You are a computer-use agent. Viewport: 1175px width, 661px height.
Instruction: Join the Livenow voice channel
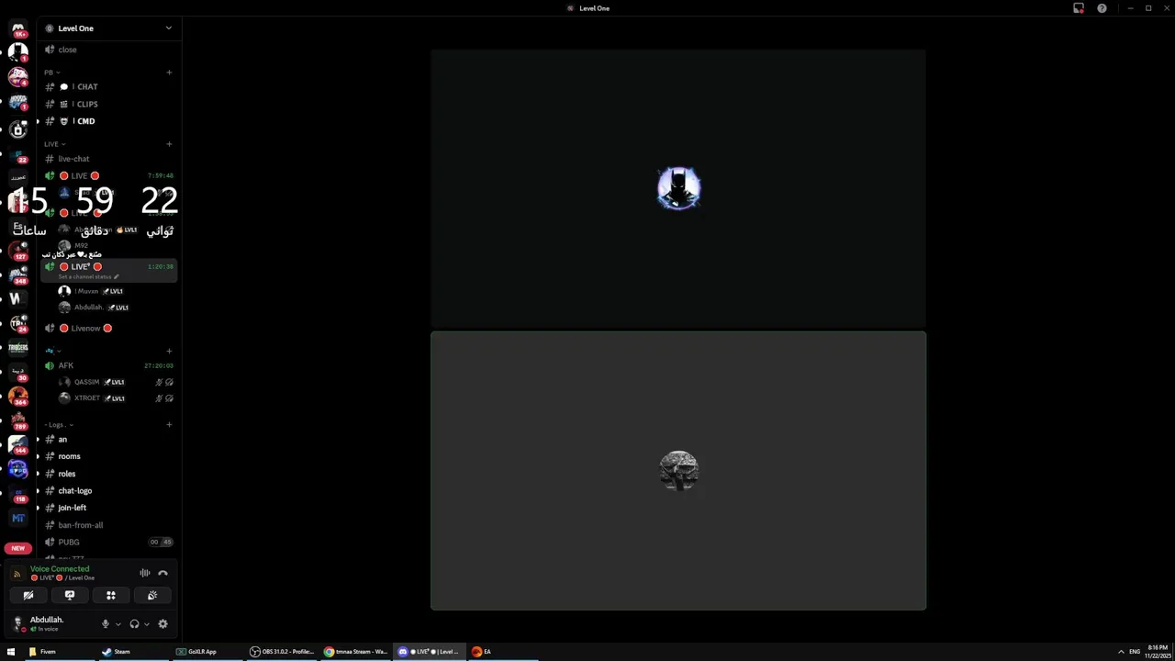pos(108,328)
